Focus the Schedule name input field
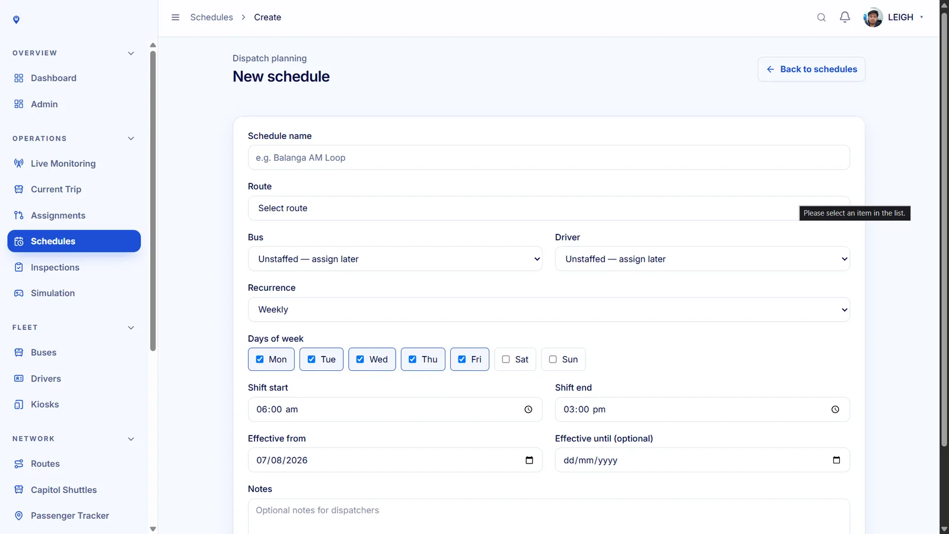The height and width of the screenshot is (534, 949). (549, 158)
